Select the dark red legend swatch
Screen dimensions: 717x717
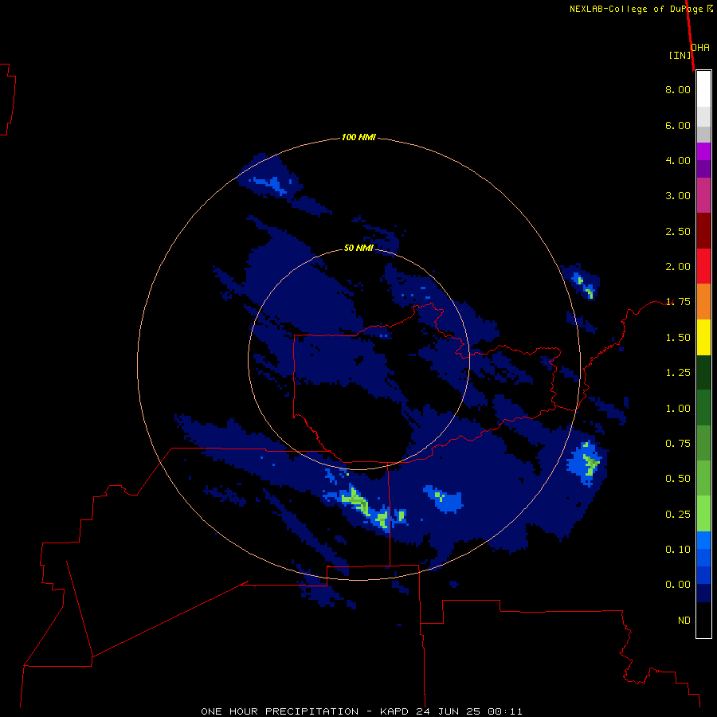[703, 231]
